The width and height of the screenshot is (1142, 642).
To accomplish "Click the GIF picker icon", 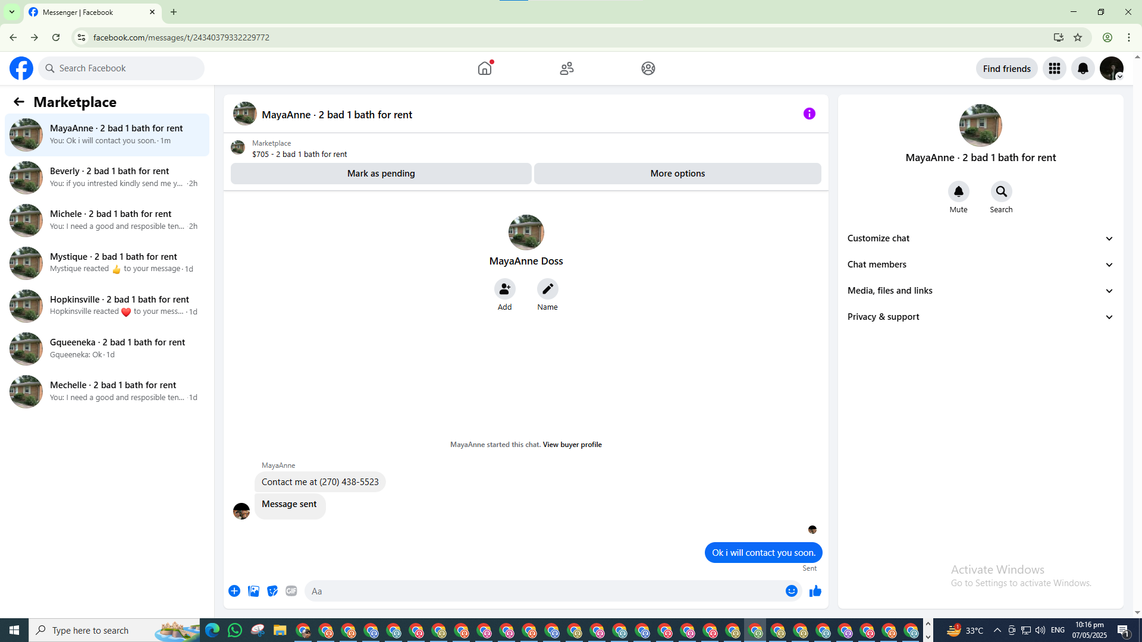I will 291,591.
